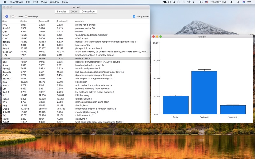Enable the Z-score checkbox

coord(13,17)
